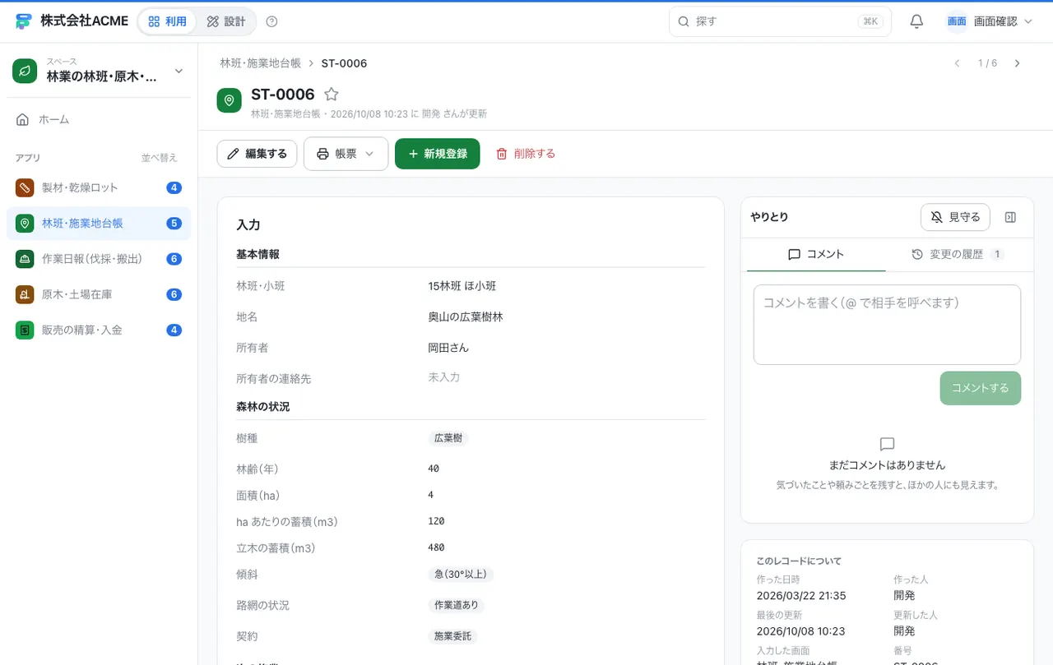This screenshot has width=1053, height=665.
Task: Open 販売の精算・入金 app icon
Action: click(25, 330)
